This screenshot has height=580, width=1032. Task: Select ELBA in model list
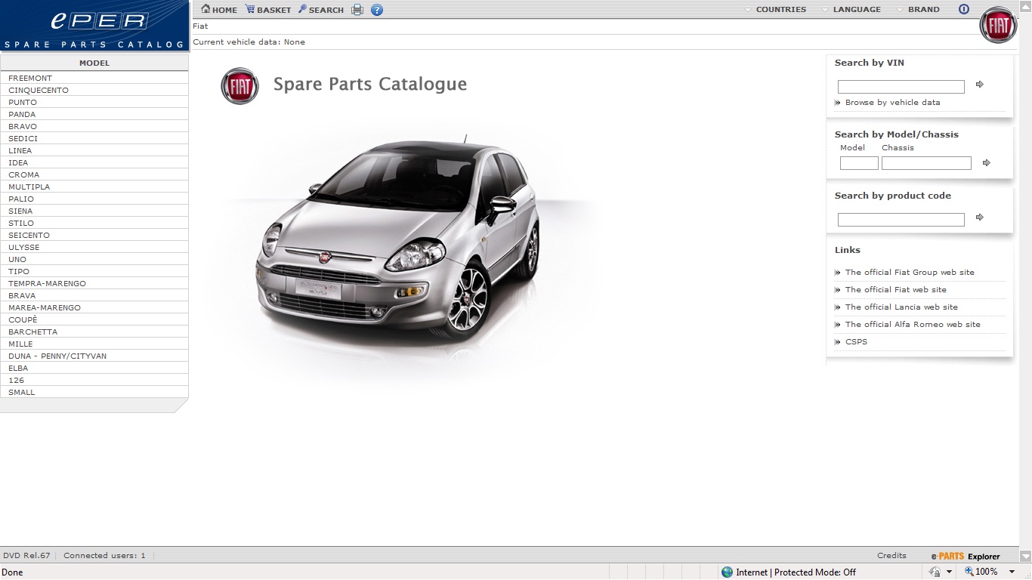94,368
